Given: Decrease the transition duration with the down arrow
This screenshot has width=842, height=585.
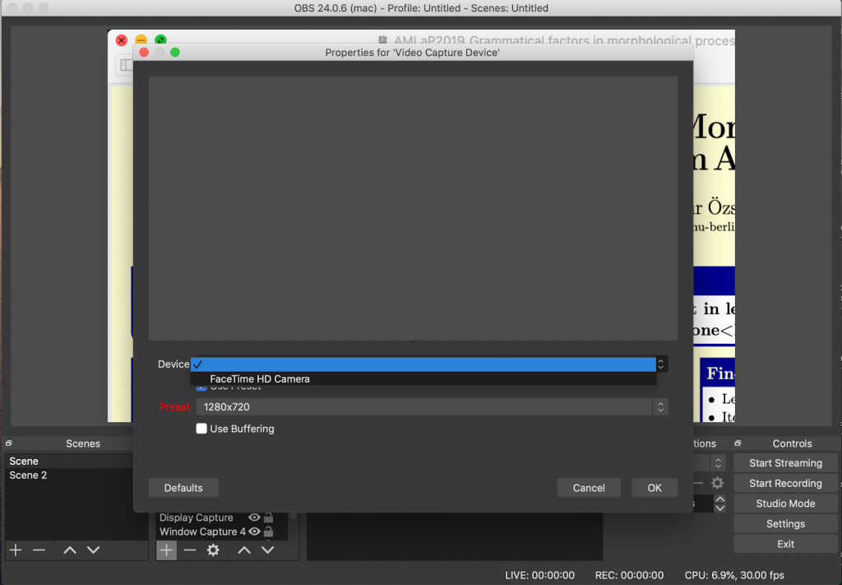Looking at the screenshot, I should pos(719,508).
